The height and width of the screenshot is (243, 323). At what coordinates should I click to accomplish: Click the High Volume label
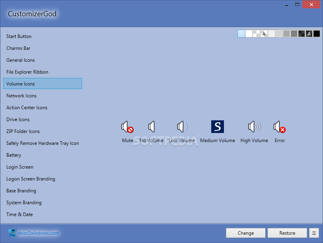[254, 140]
